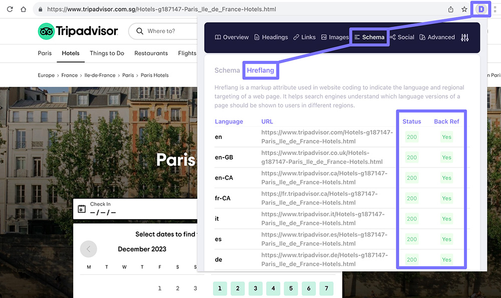Select green date 6 in the calendar

tap(309, 288)
